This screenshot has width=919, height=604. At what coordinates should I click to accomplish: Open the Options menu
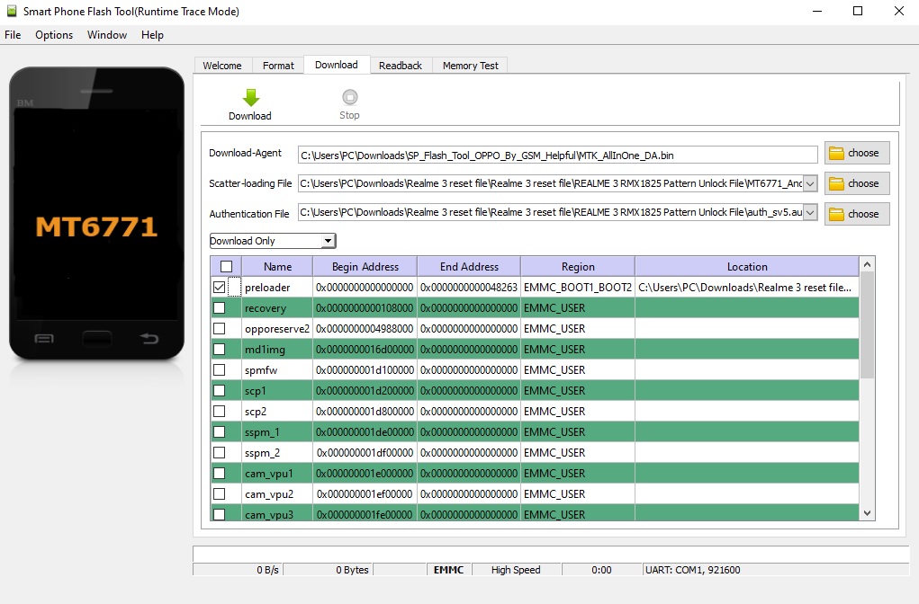54,35
